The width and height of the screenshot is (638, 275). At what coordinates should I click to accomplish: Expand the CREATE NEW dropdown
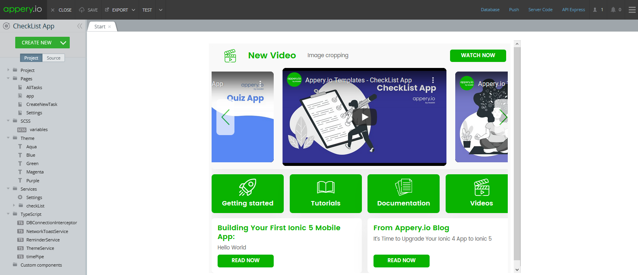(x=63, y=43)
